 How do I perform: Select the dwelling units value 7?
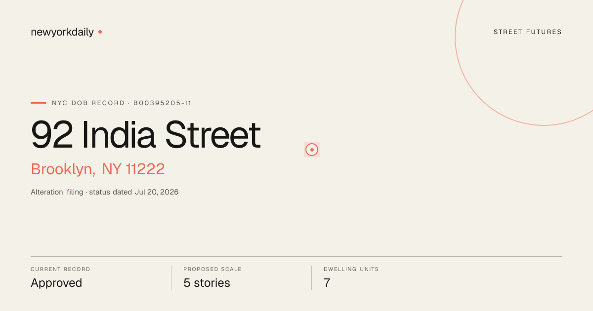click(x=327, y=283)
